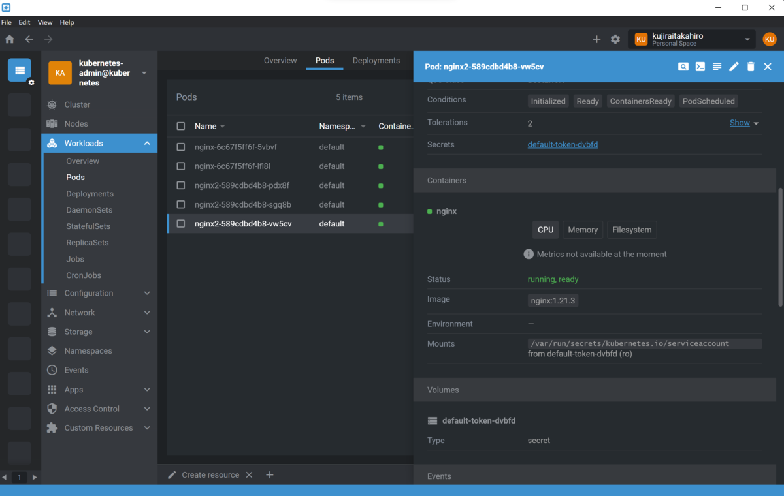This screenshot has height=496, width=784.
Task: Open the Edit menu
Action: (x=24, y=22)
